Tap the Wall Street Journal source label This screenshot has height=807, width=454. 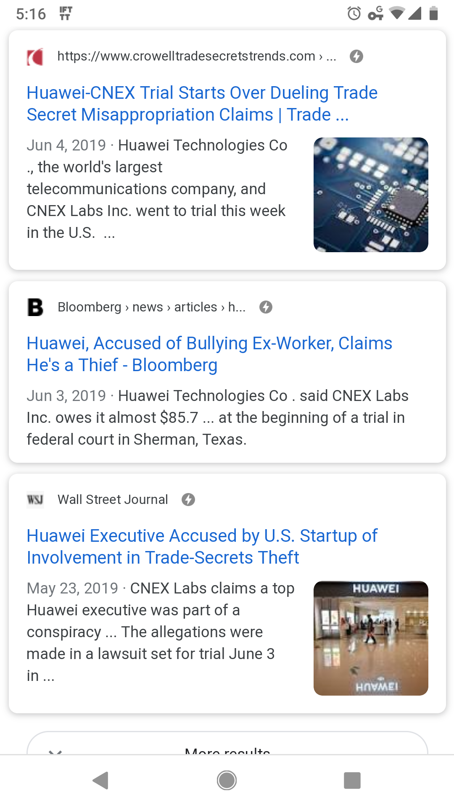113,500
